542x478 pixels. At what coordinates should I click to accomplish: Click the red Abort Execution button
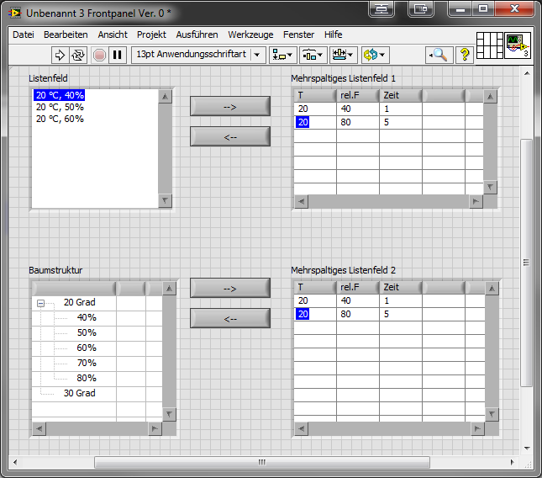99,55
